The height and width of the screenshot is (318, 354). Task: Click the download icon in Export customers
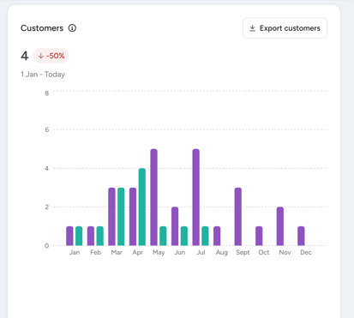point(252,28)
